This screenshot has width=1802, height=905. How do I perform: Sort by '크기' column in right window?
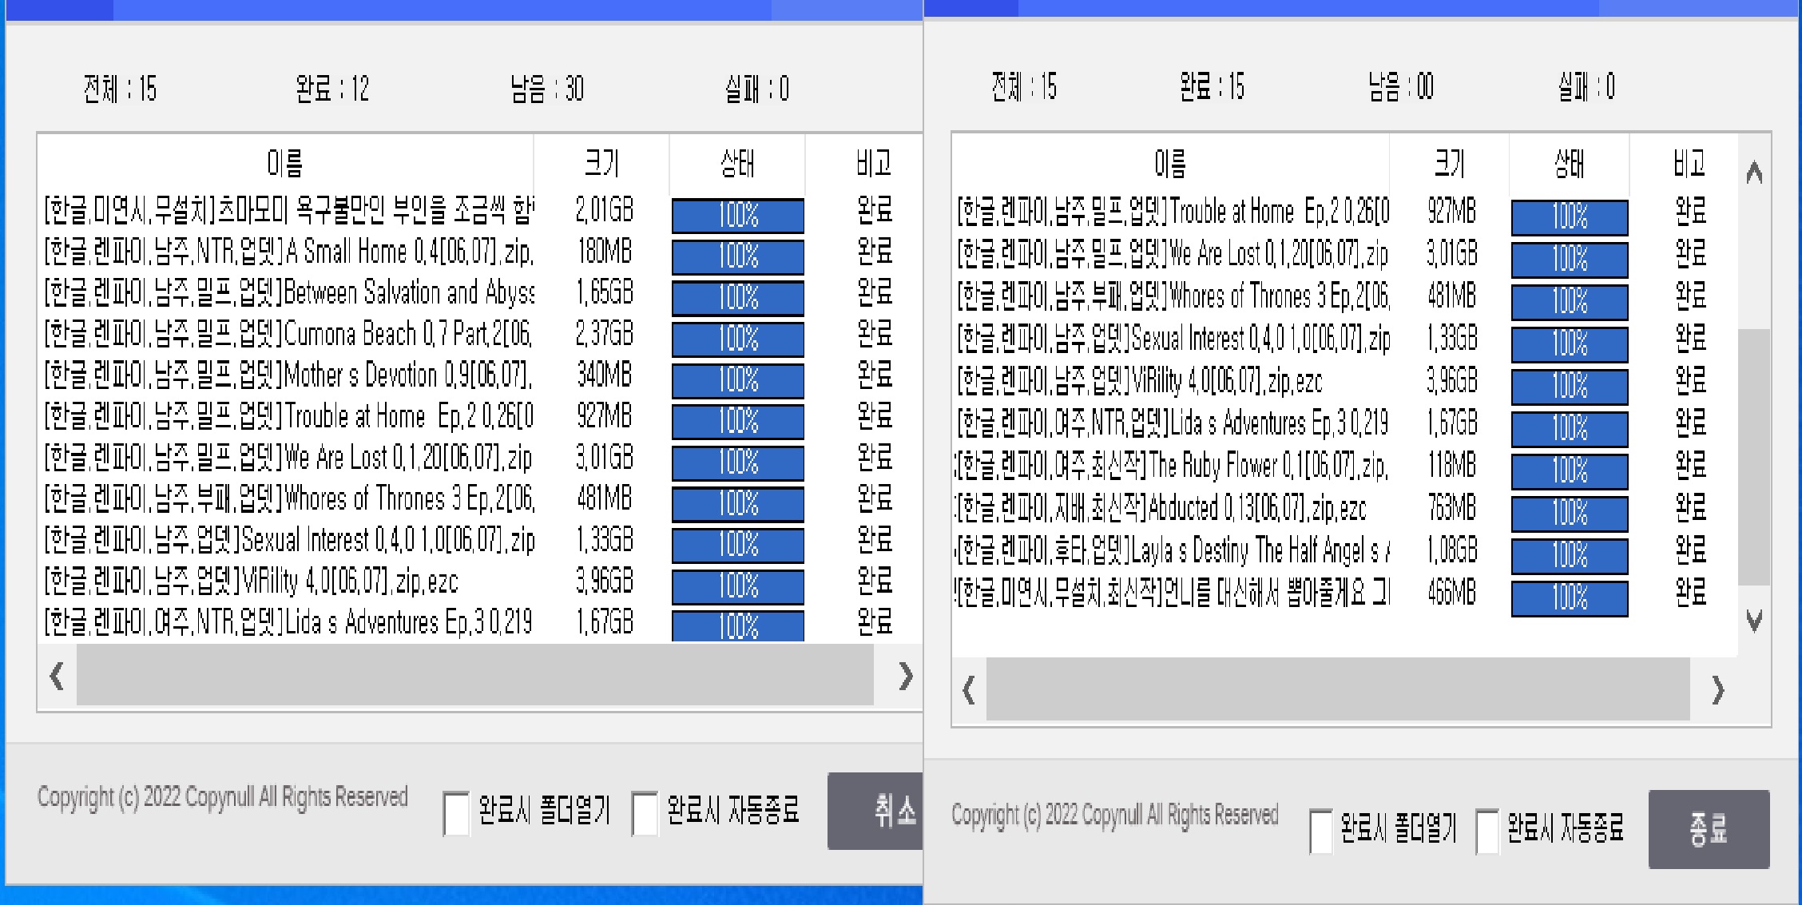coord(1449,164)
